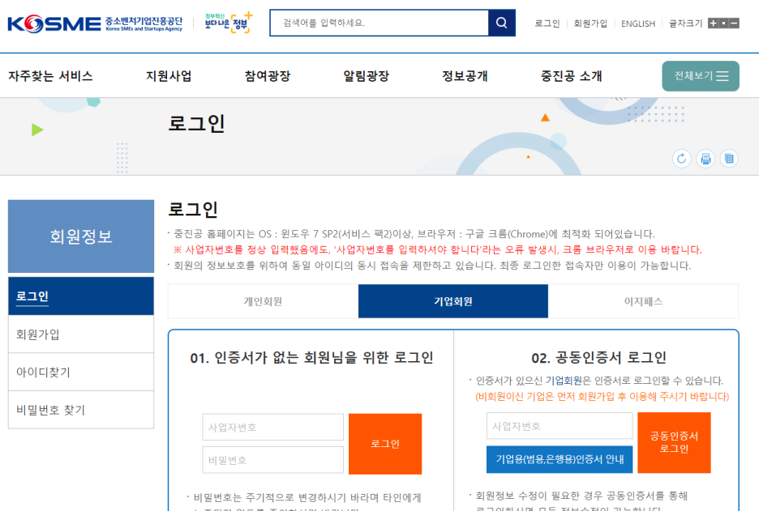
Task: Select 회원가입 in the sidebar
Action: pyautogui.click(x=81, y=334)
